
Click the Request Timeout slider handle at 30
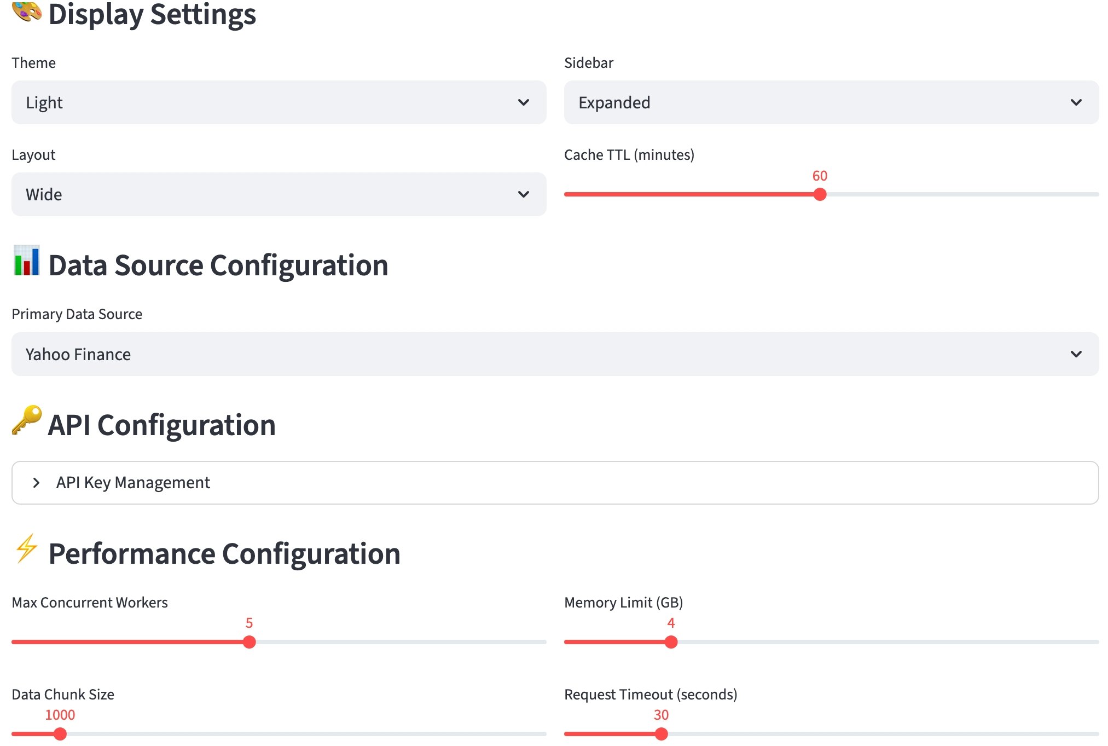pos(661,734)
